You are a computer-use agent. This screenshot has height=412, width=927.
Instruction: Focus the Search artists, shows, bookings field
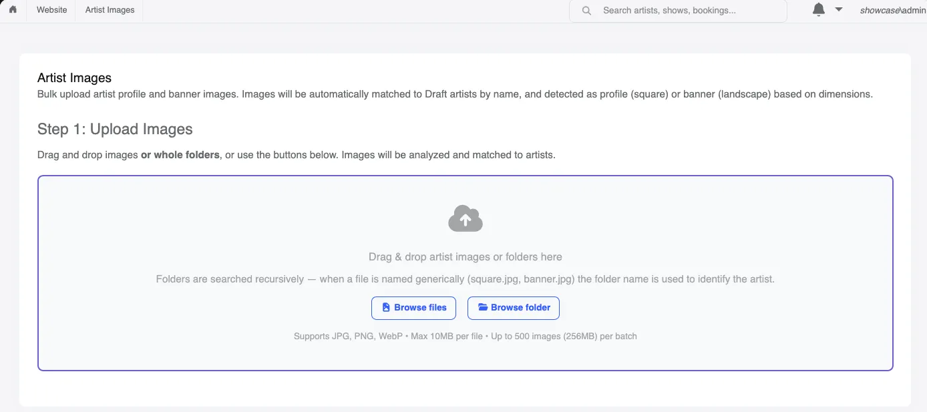pos(678,11)
